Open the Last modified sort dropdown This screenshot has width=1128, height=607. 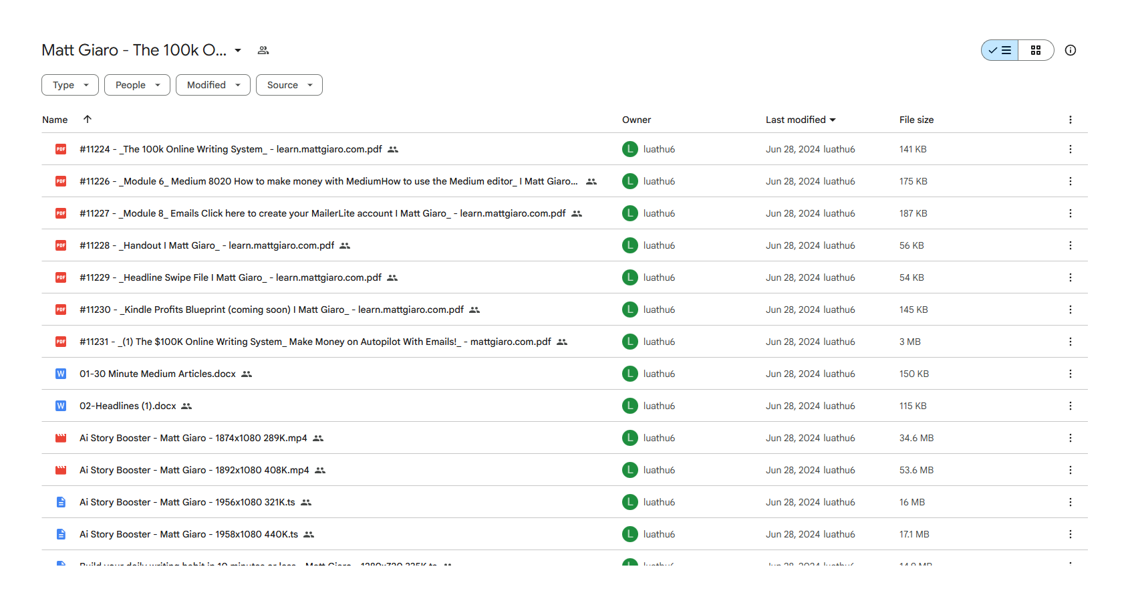(801, 120)
